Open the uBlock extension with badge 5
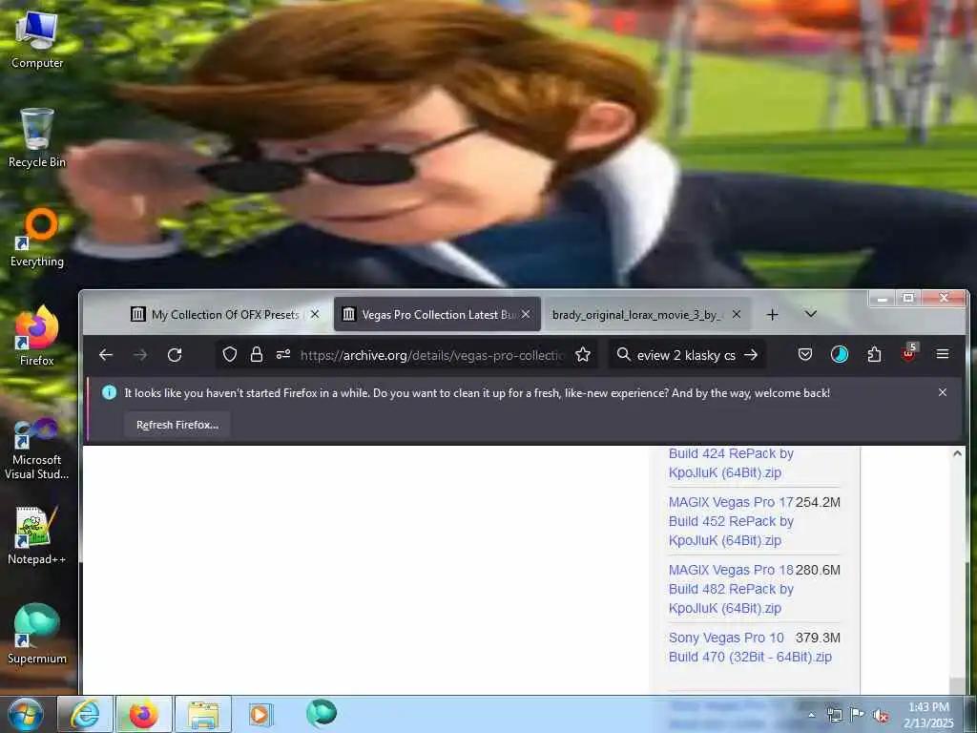 pyautogui.click(x=909, y=353)
